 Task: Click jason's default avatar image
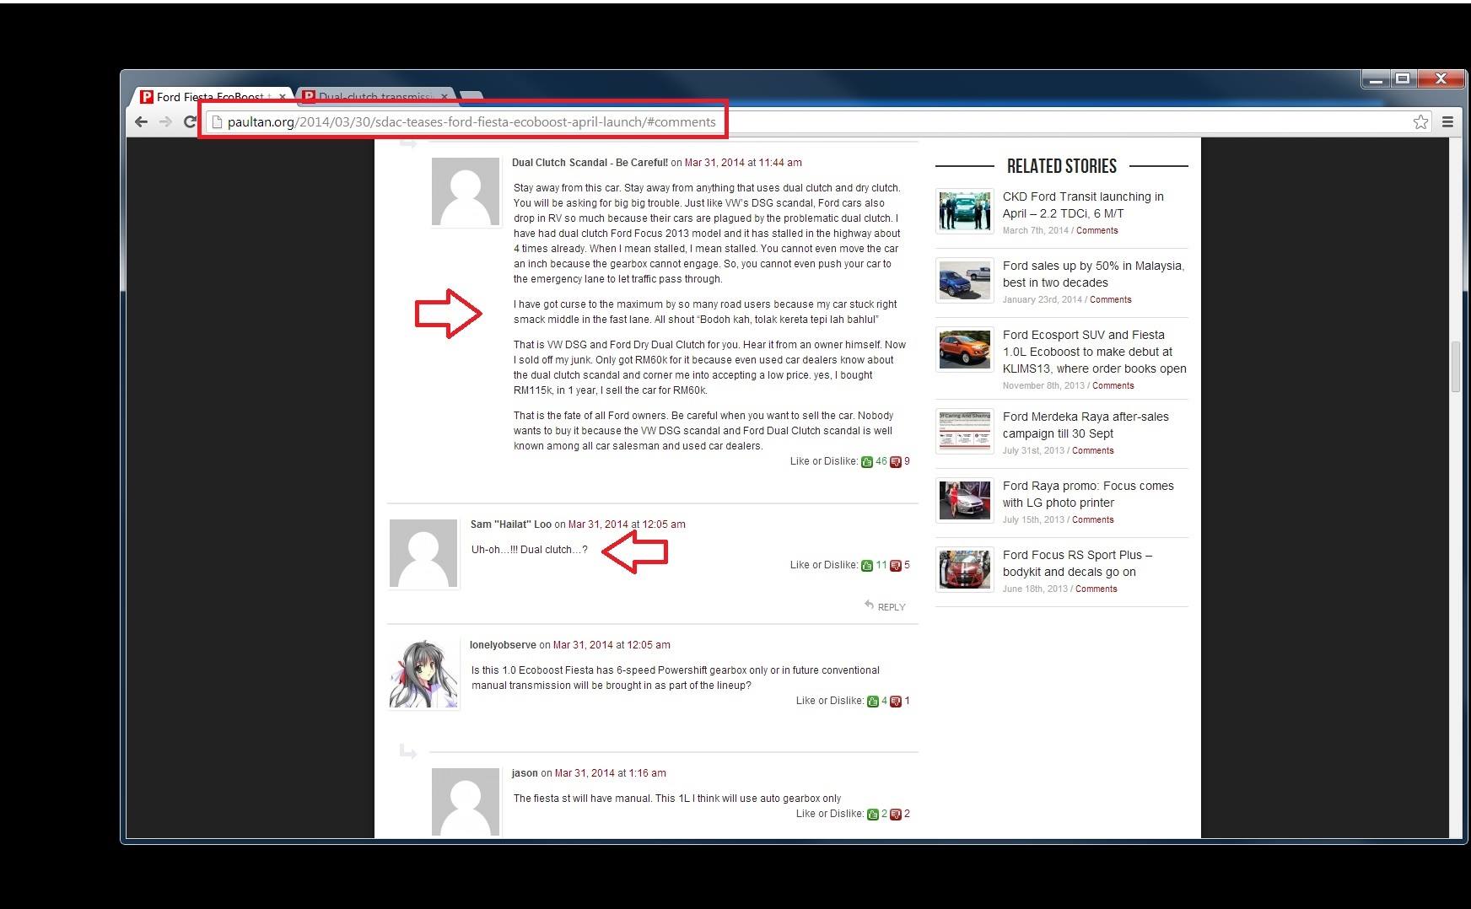click(466, 801)
